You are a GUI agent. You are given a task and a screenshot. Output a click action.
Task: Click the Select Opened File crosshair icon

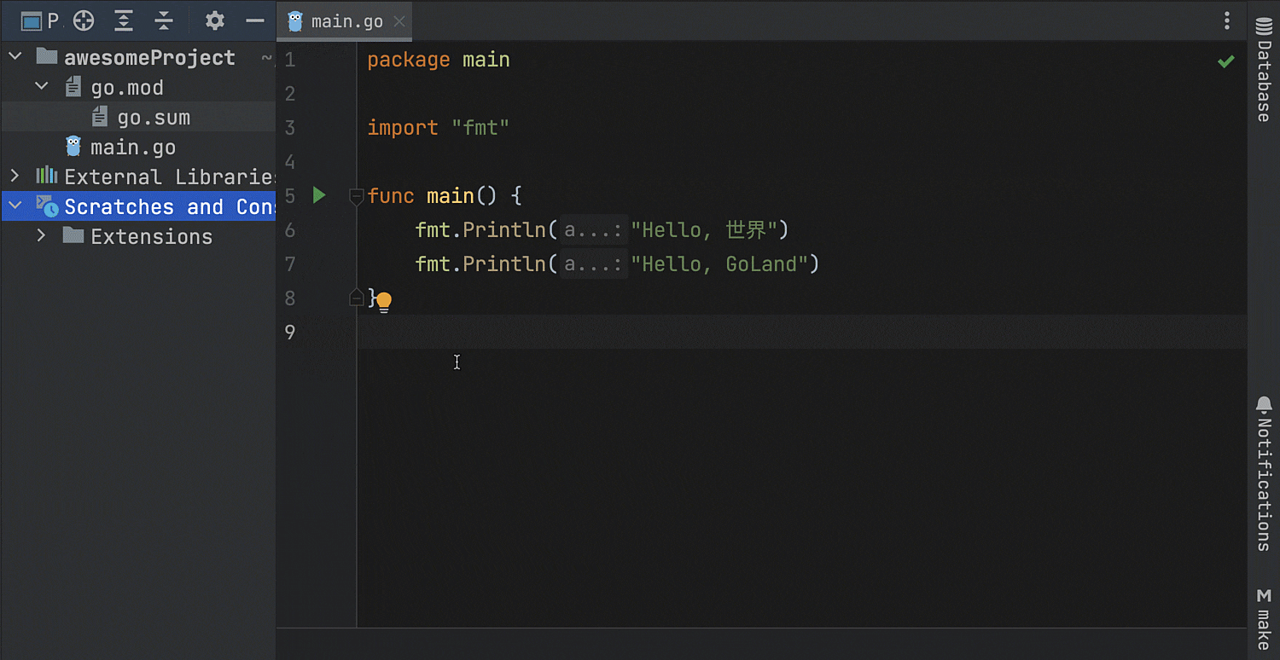84,21
